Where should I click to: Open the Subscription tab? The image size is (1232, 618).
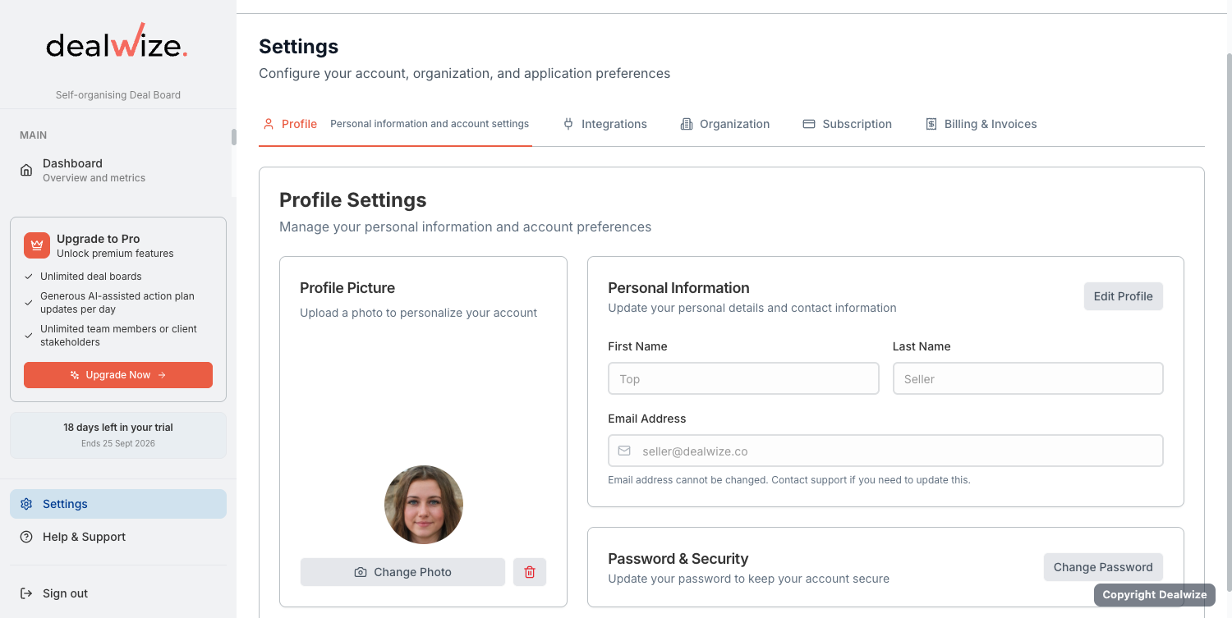click(848, 124)
